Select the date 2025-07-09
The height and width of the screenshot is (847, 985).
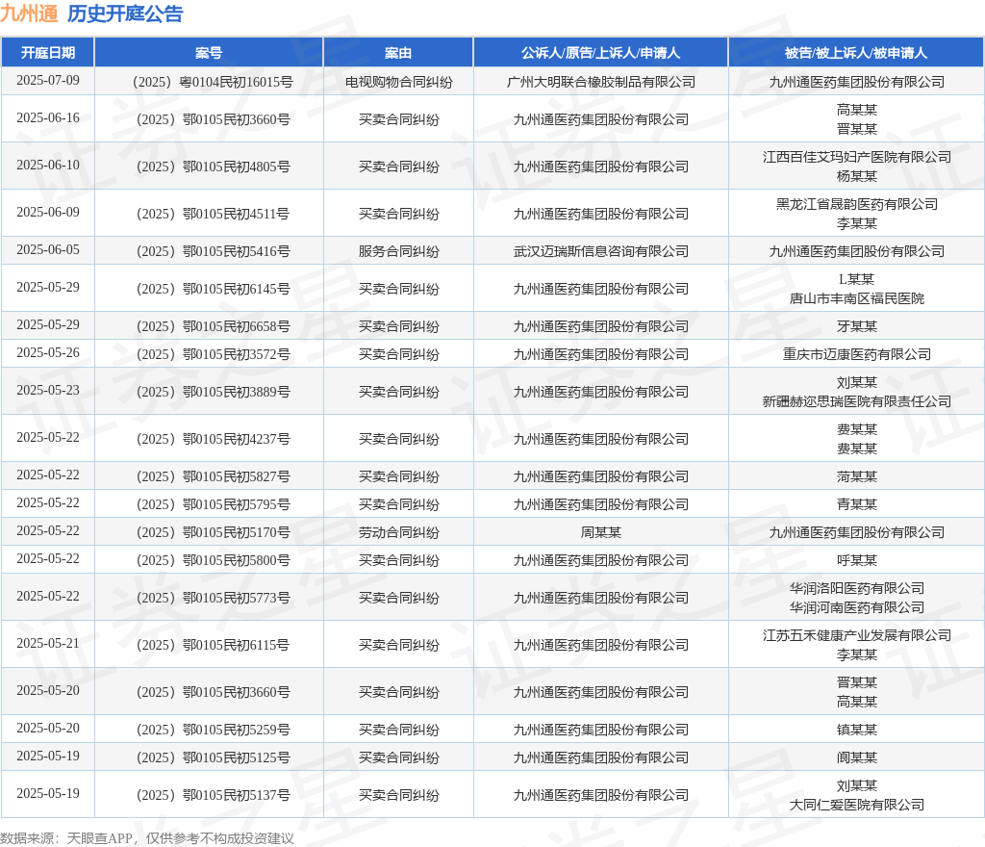[x=48, y=81]
